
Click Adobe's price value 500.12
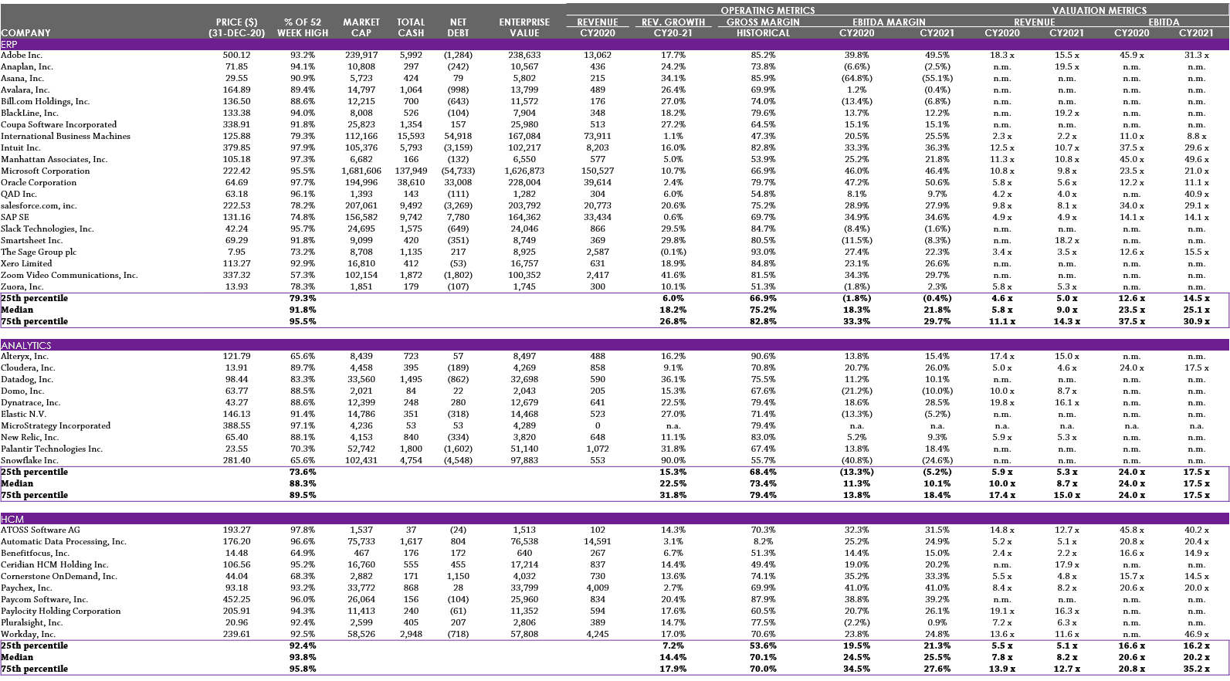tap(236, 56)
